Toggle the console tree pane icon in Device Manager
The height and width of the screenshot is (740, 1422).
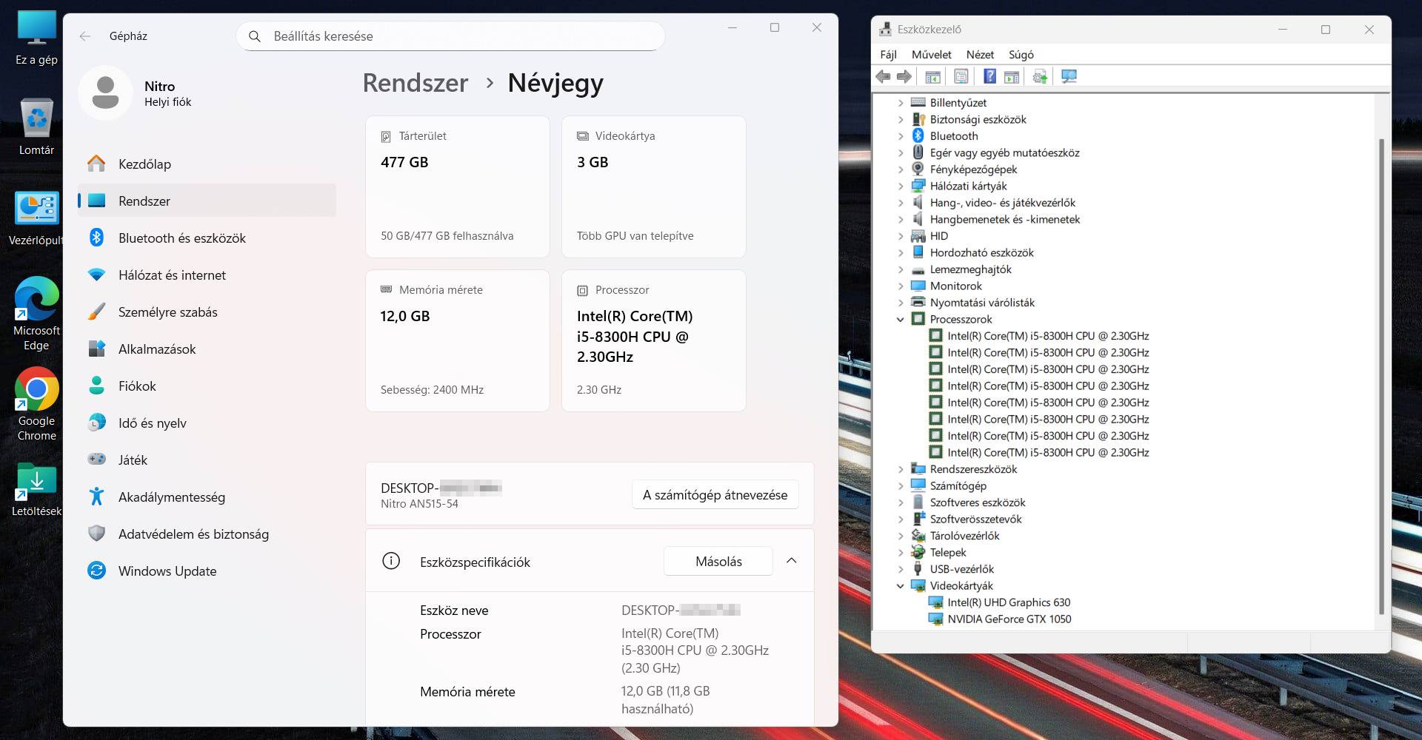click(x=933, y=76)
